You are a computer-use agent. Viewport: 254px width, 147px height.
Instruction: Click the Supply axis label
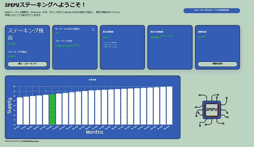click(10, 105)
